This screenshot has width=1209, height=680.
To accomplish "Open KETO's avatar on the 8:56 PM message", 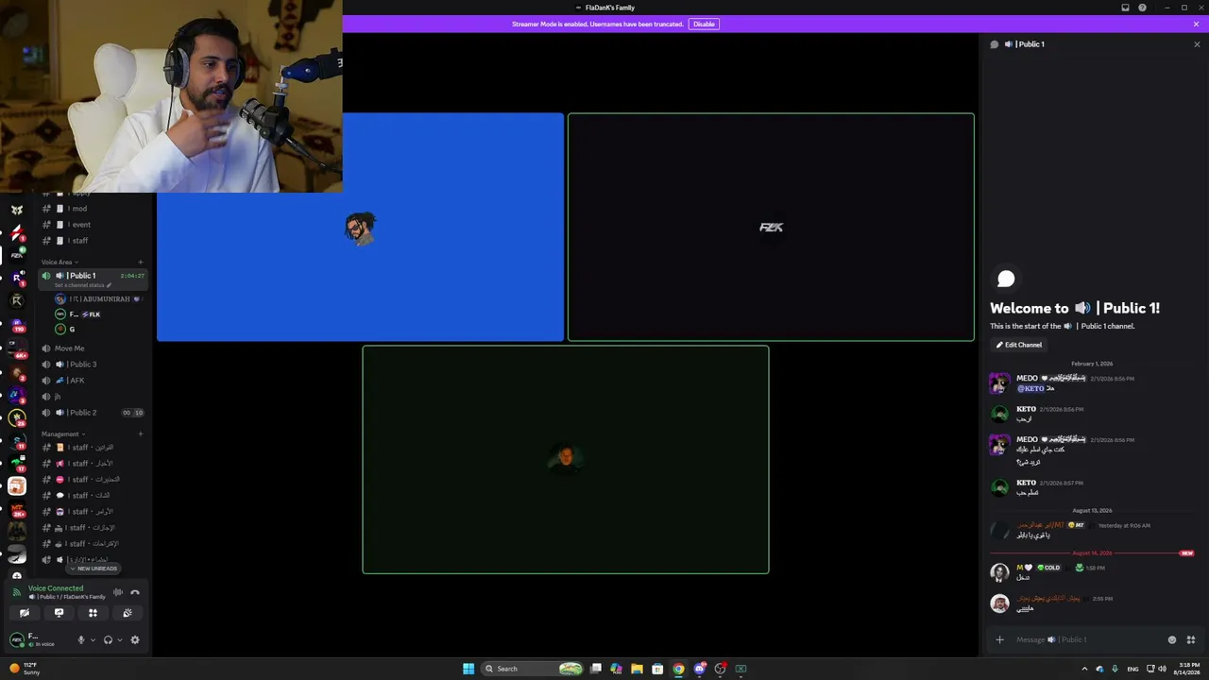I will pyautogui.click(x=999, y=413).
